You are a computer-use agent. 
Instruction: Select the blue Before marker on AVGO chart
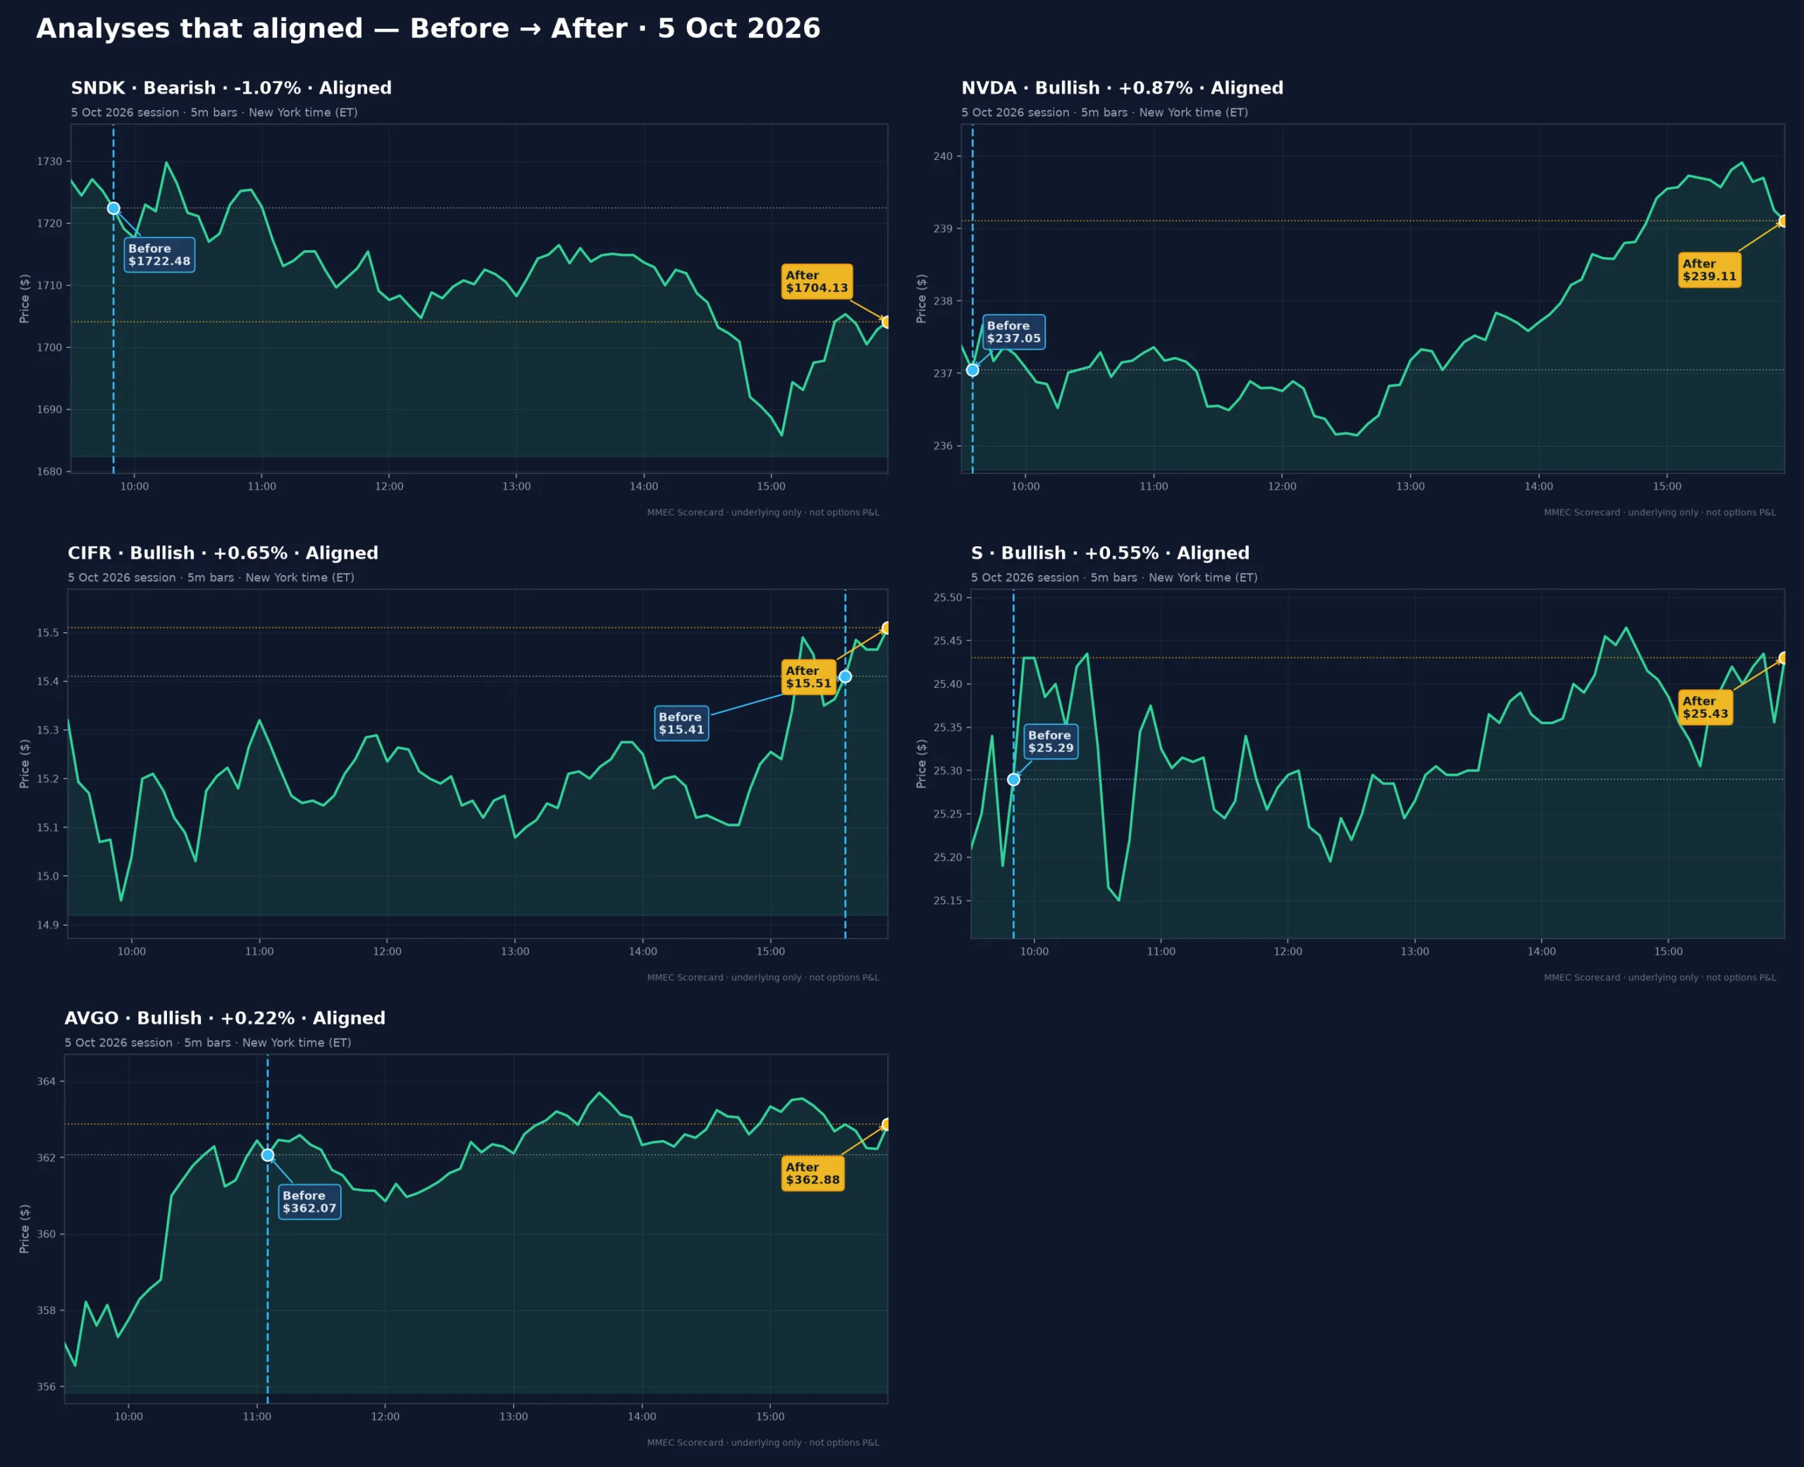[x=267, y=1154]
